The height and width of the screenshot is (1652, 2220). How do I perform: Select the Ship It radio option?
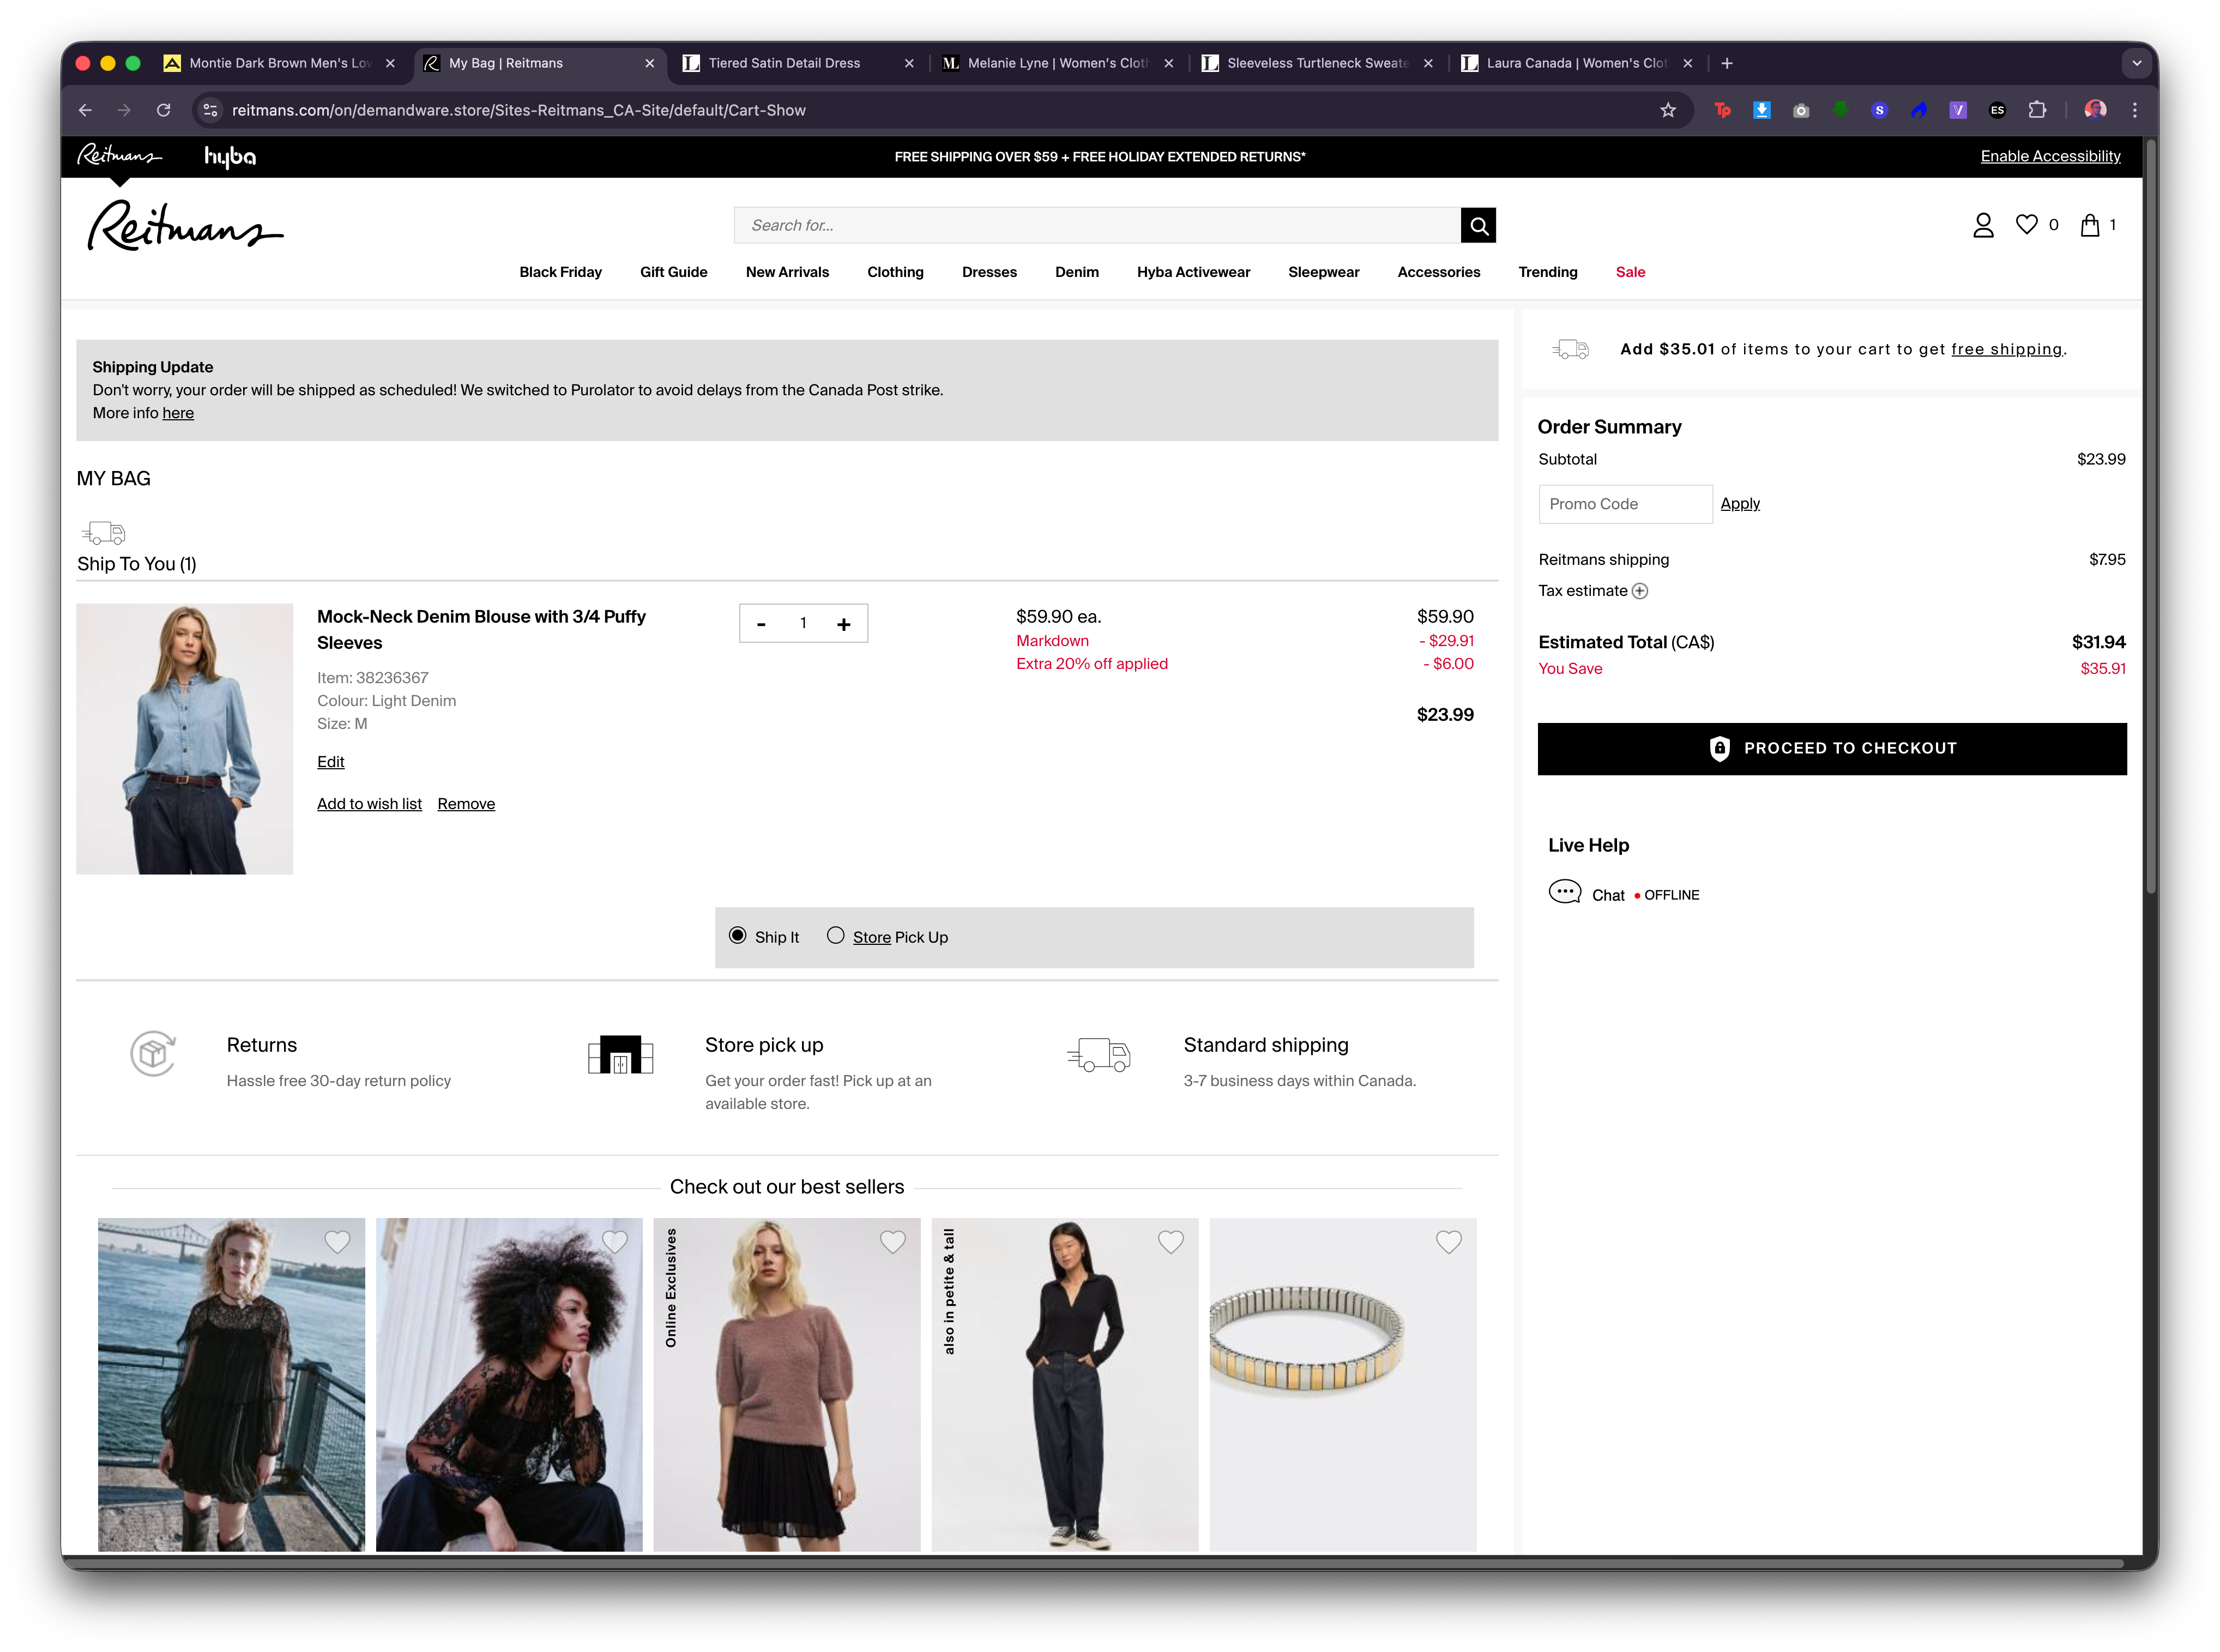point(738,936)
